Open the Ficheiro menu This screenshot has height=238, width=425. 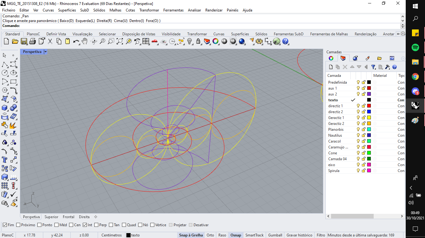click(9, 10)
